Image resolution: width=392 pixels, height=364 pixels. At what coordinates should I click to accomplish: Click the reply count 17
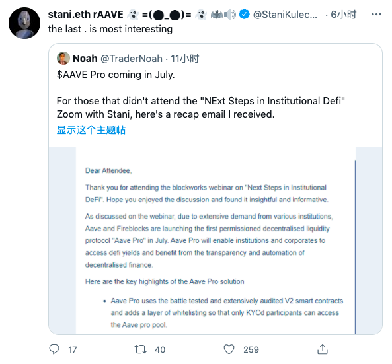click(73, 349)
